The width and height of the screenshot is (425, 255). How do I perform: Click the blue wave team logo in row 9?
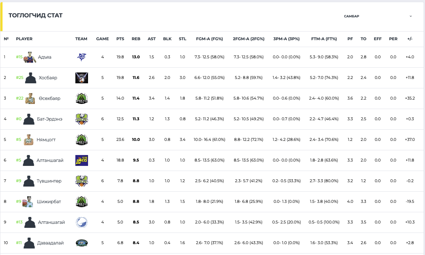click(x=82, y=222)
